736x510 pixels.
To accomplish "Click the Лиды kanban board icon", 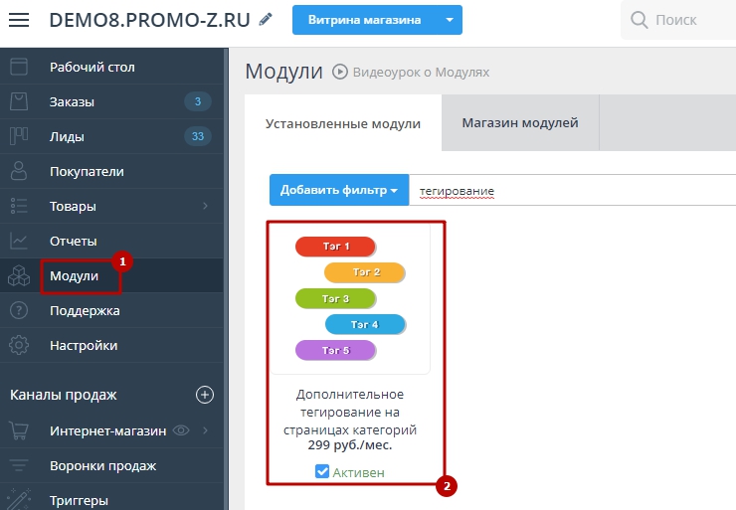I will click(19, 136).
